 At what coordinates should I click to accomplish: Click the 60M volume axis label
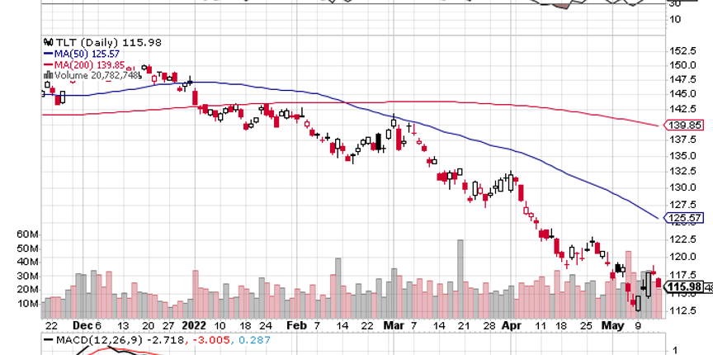tap(28, 234)
